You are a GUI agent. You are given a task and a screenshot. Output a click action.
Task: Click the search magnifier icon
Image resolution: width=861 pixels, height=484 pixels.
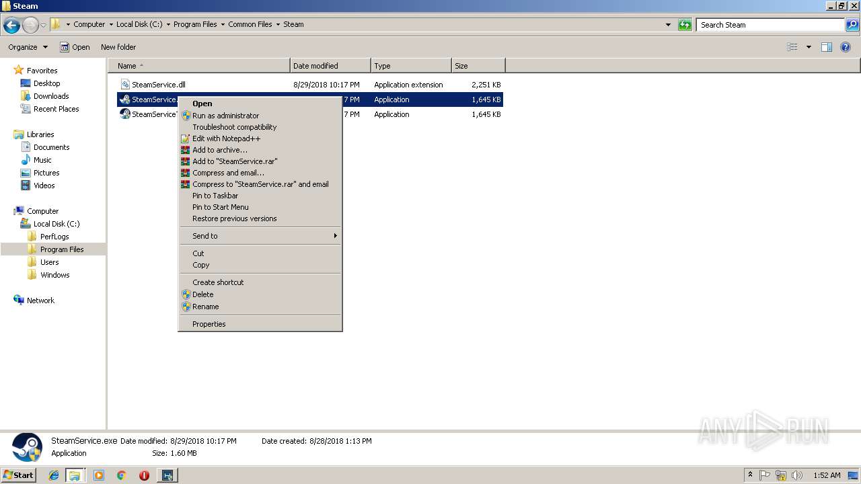pos(852,25)
